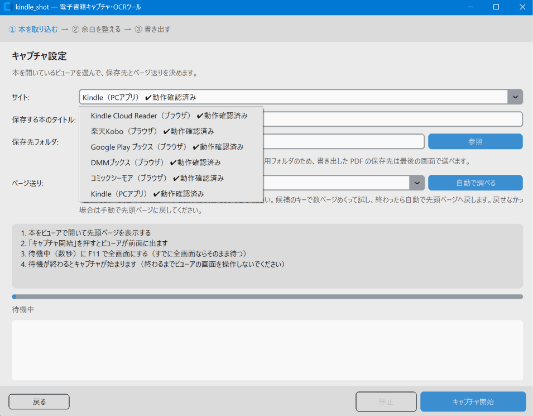Select DMMブックス（ブラウザ） in dropdown list
533x416 pixels.
tap(171, 162)
